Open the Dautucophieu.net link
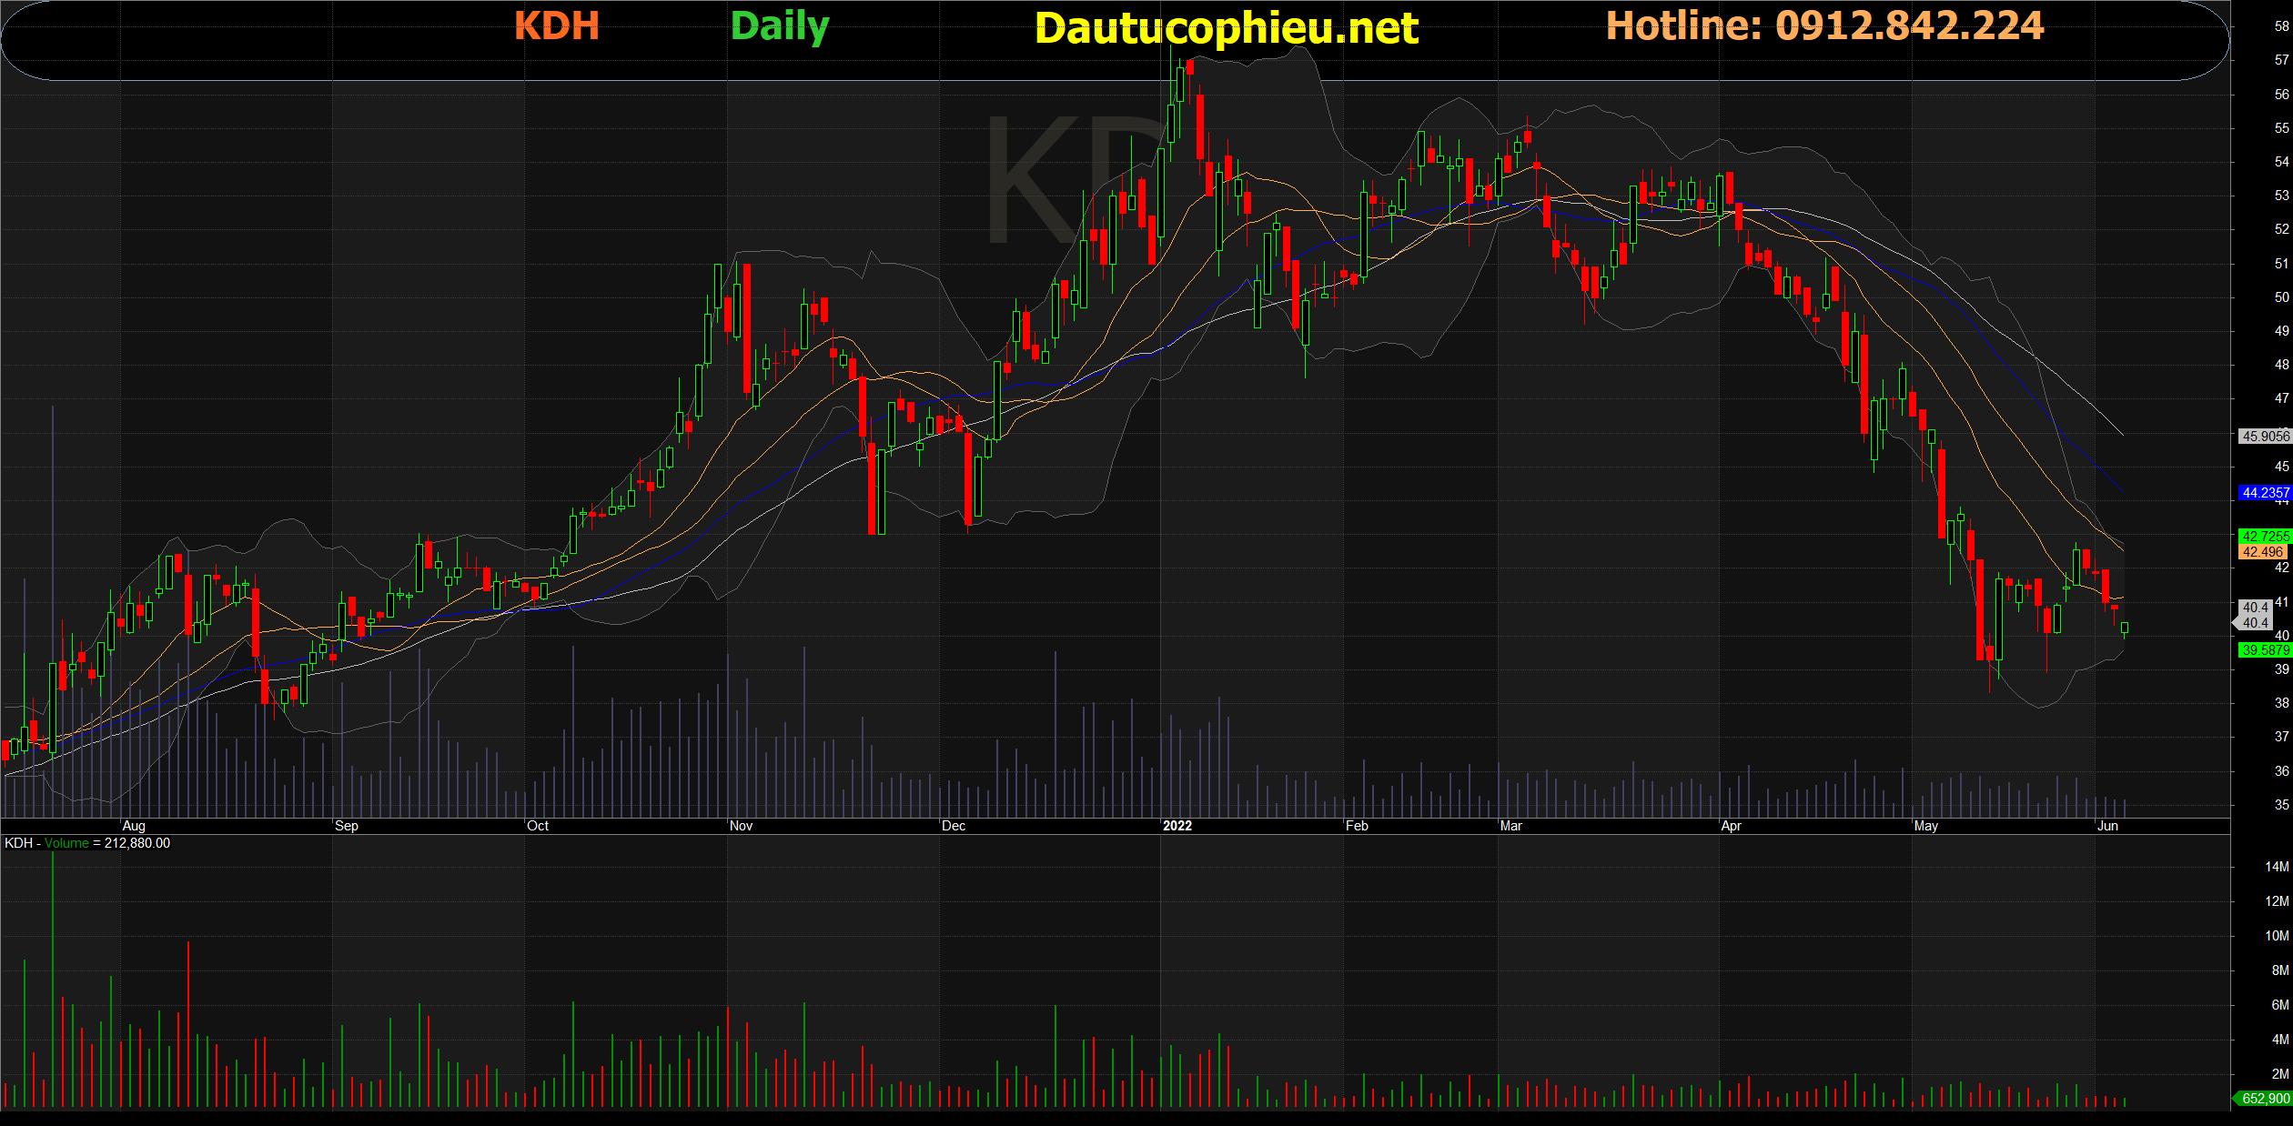 1226,28
